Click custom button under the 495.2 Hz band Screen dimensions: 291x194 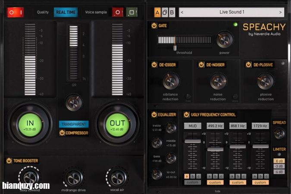(215, 182)
